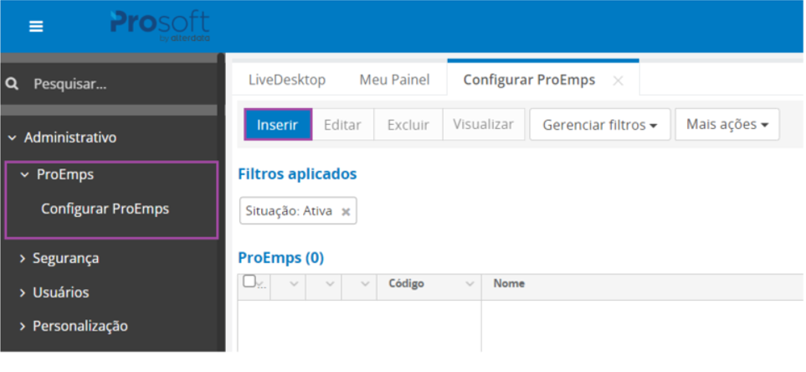Open the Mais ações dropdown

point(726,125)
